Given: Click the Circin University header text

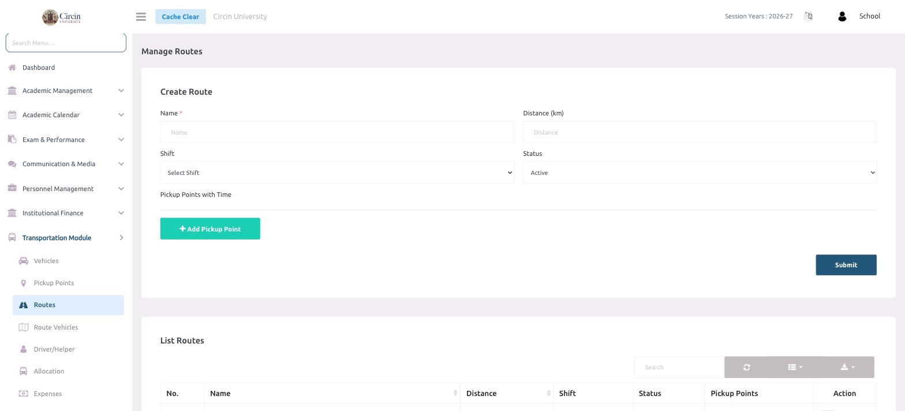Looking at the screenshot, I should pyautogui.click(x=240, y=16).
